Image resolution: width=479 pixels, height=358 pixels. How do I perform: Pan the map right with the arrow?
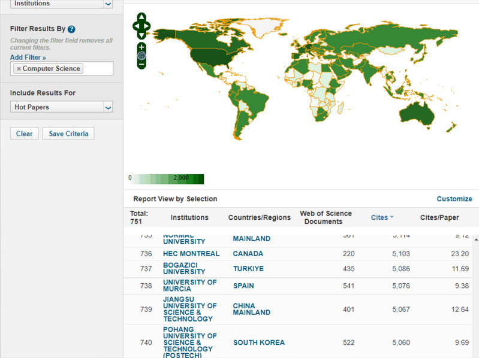[x=148, y=26]
